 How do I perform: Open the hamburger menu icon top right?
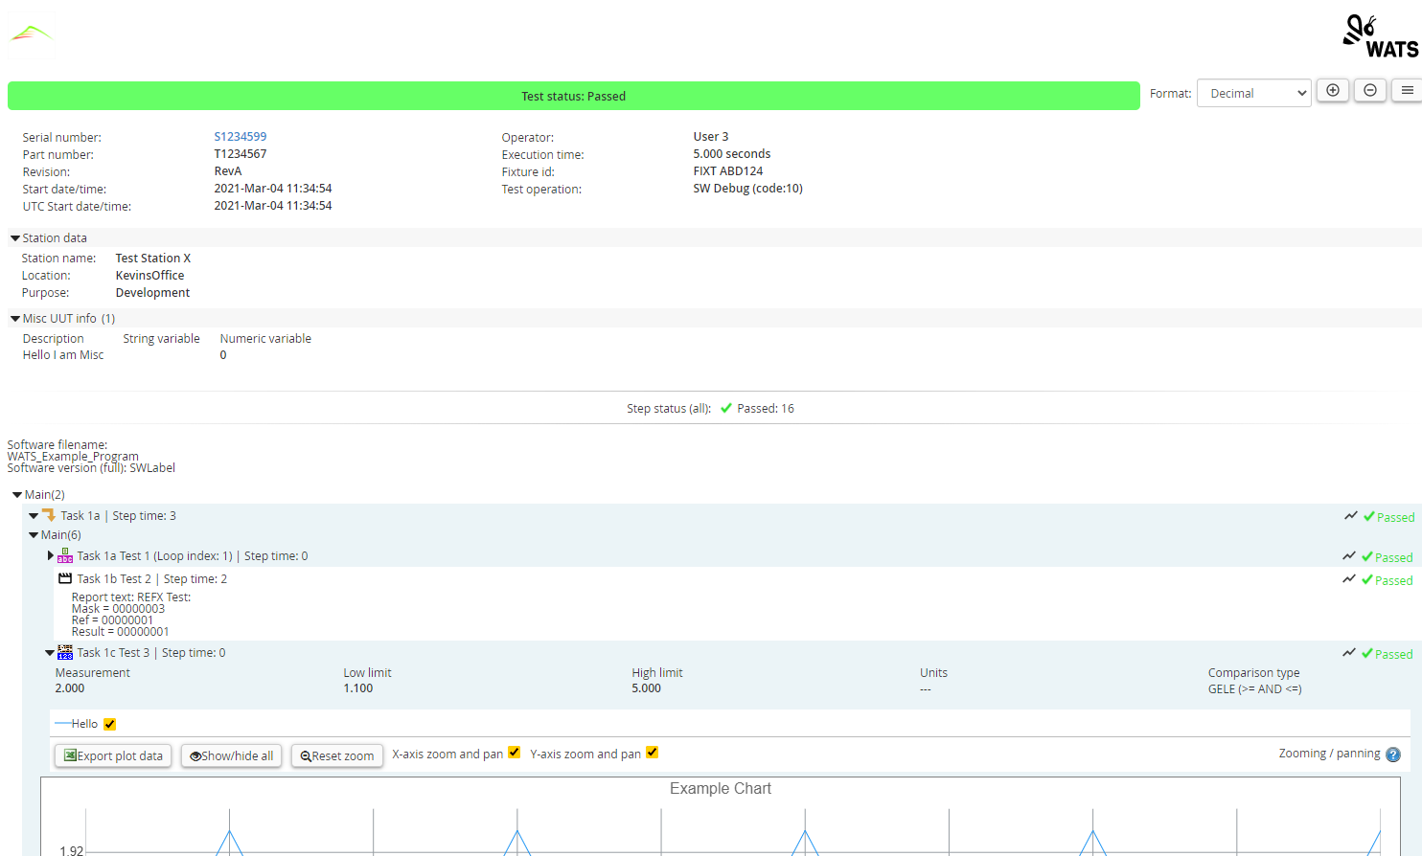(1407, 89)
